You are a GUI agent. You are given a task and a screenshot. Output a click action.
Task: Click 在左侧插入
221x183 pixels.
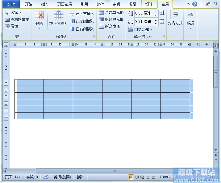[x=82, y=21]
